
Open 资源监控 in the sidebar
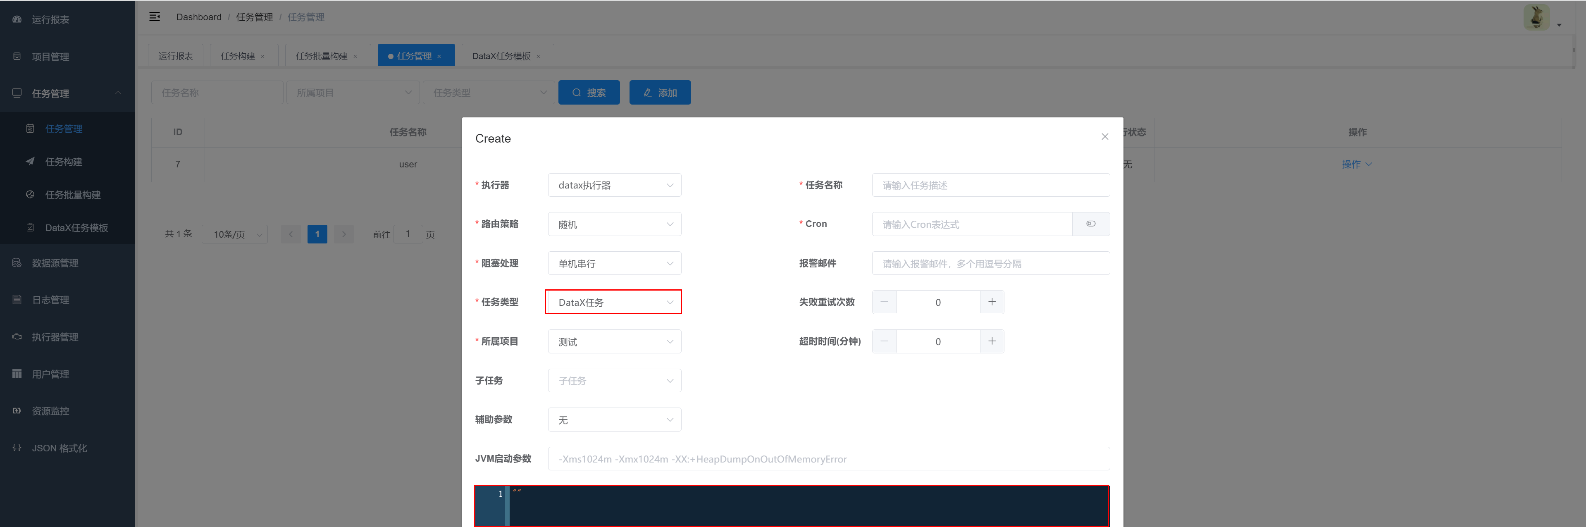[50, 410]
